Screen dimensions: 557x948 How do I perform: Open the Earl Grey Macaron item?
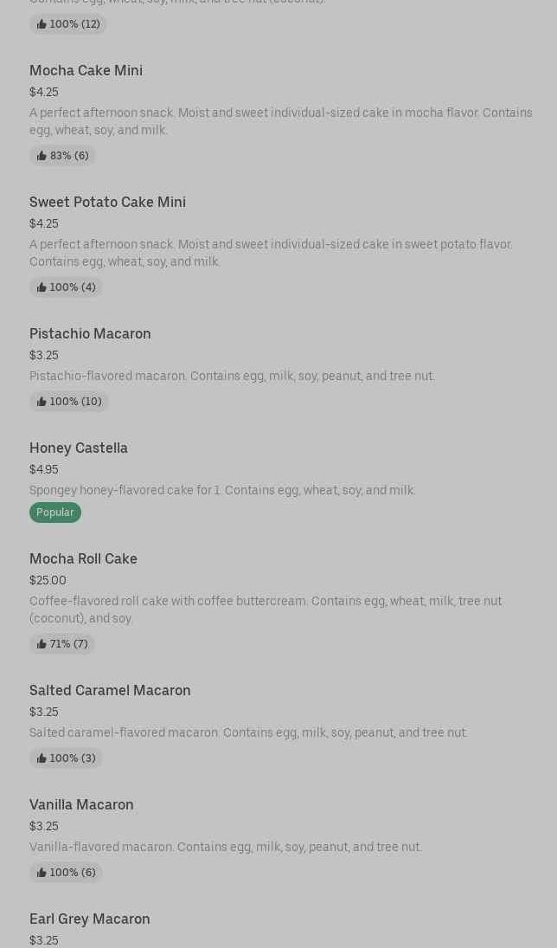coord(89,919)
